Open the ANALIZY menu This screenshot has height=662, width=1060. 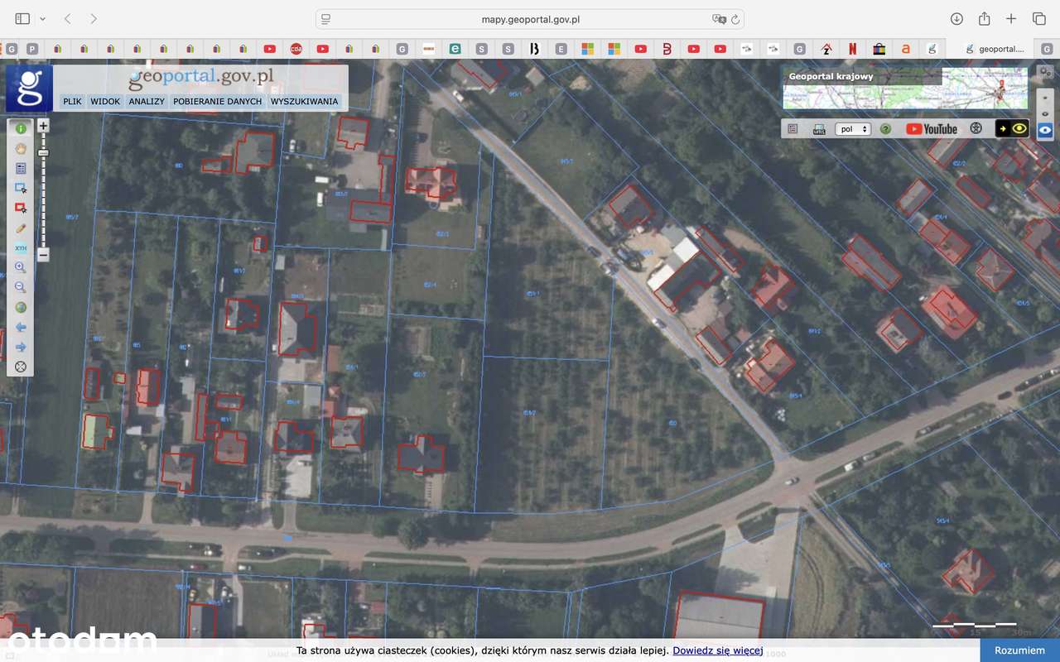[x=147, y=101]
